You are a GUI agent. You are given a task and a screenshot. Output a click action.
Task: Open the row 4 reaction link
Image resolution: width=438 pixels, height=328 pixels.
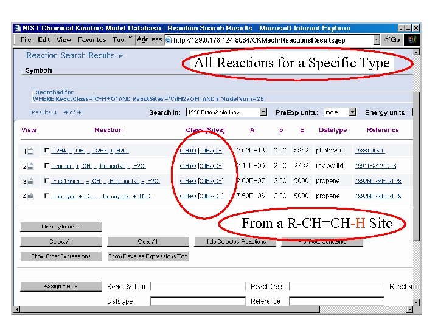click(x=102, y=196)
